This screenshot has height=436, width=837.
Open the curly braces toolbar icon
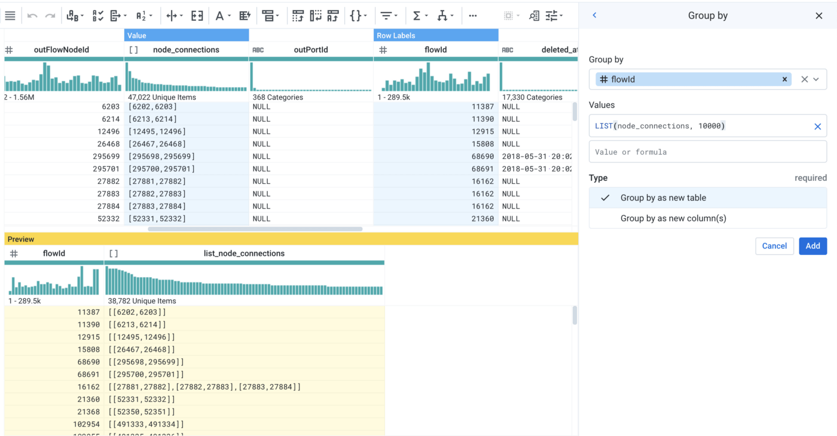(x=358, y=16)
